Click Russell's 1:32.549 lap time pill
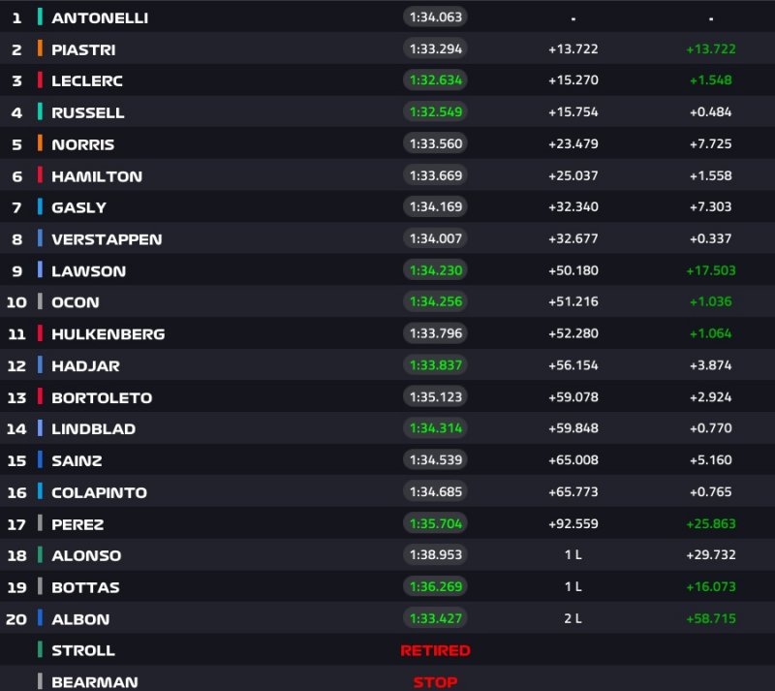The image size is (775, 691). (x=435, y=112)
